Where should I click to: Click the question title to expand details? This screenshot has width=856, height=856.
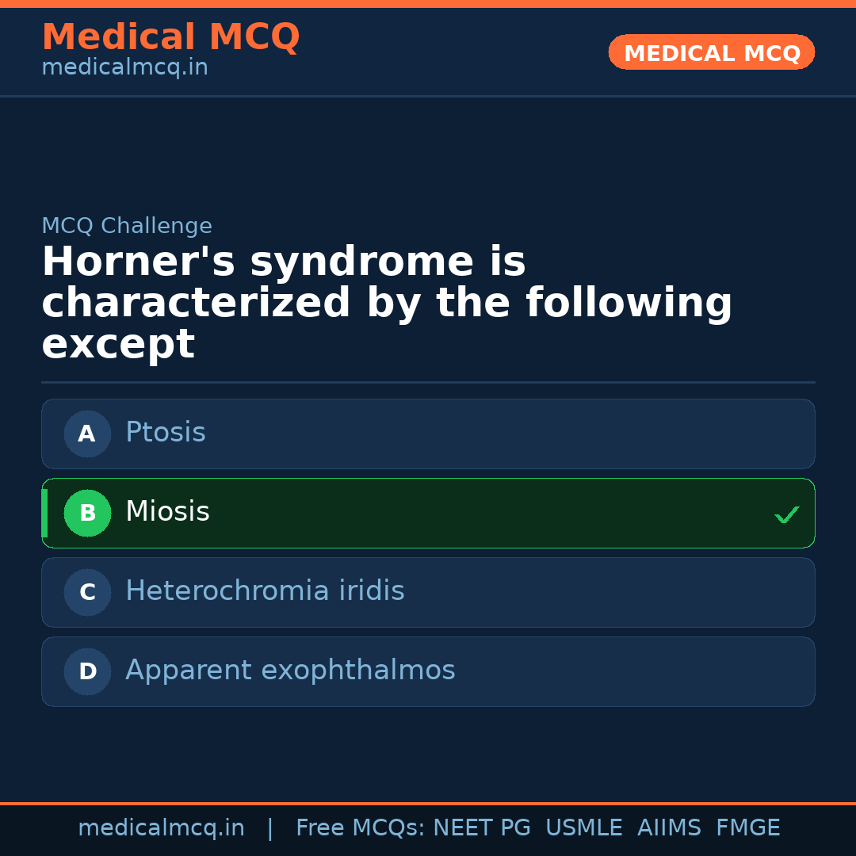tap(387, 301)
